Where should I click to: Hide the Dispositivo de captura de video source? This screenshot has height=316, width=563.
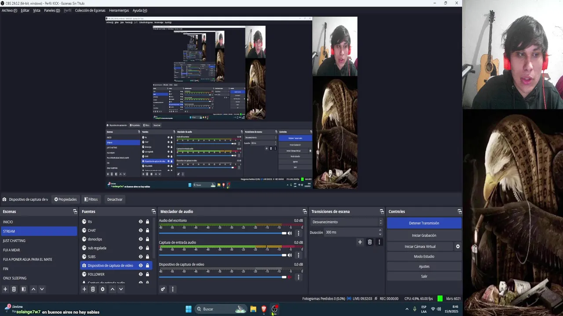(141, 266)
